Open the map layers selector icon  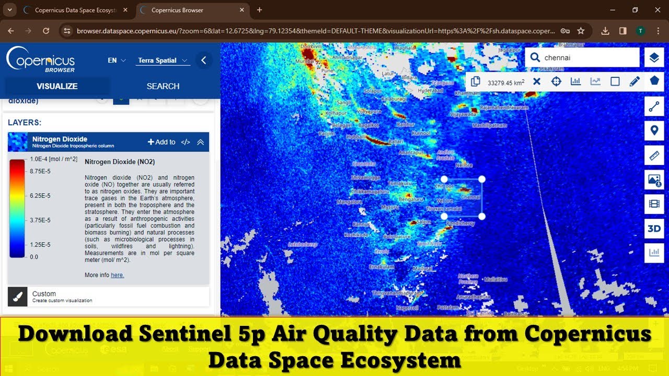pos(654,58)
